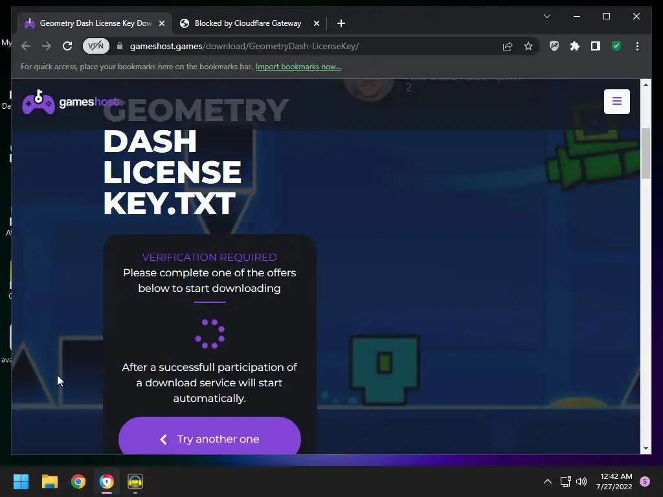
Task: Click the headphones app taskbar icon
Action: point(135,481)
